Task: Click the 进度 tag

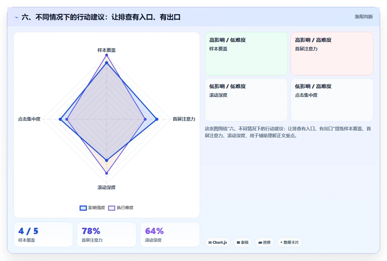Action: coord(264,242)
